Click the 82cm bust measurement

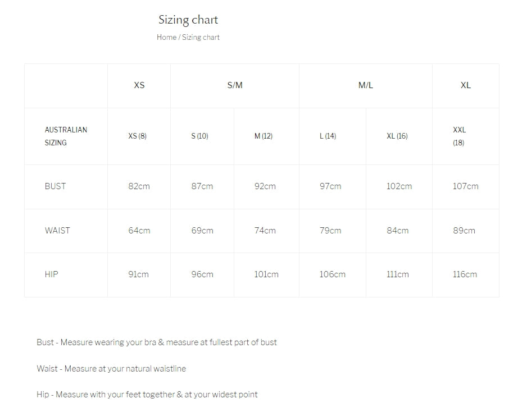coord(139,186)
